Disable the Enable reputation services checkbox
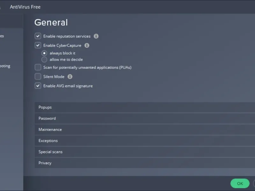255x191 pixels. coord(38,36)
